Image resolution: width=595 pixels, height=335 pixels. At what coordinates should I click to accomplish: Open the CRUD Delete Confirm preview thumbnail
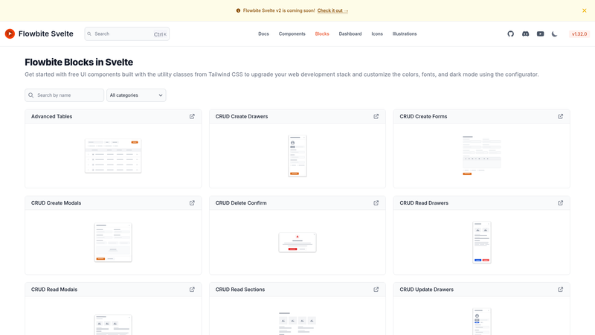click(297, 243)
